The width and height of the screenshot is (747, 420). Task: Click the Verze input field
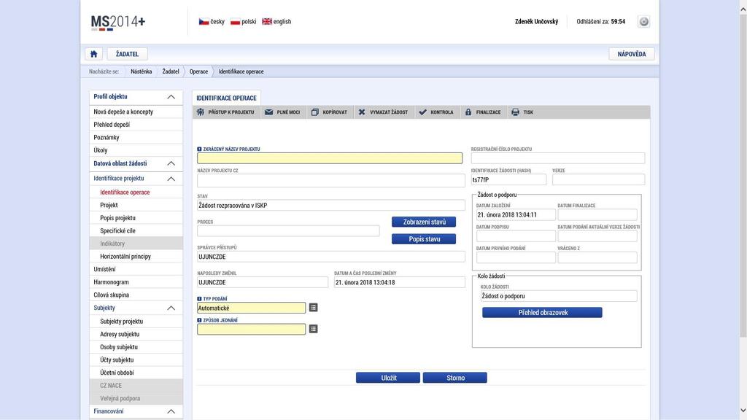tap(598, 179)
